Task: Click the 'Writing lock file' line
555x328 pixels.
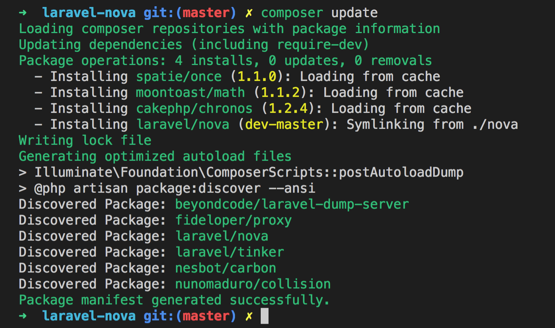Action: [x=85, y=140]
